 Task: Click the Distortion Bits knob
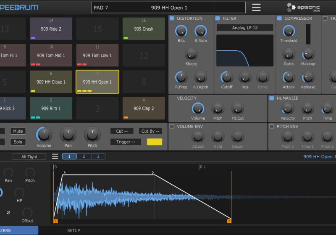(x=181, y=31)
